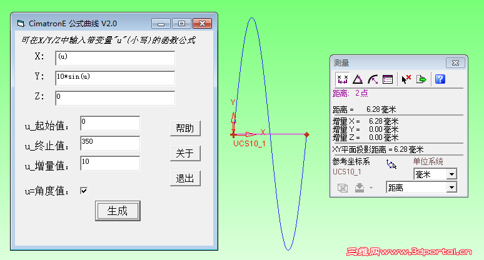Click the 退出 exit button
Screen dimensions: 484x260
point(185,178)
